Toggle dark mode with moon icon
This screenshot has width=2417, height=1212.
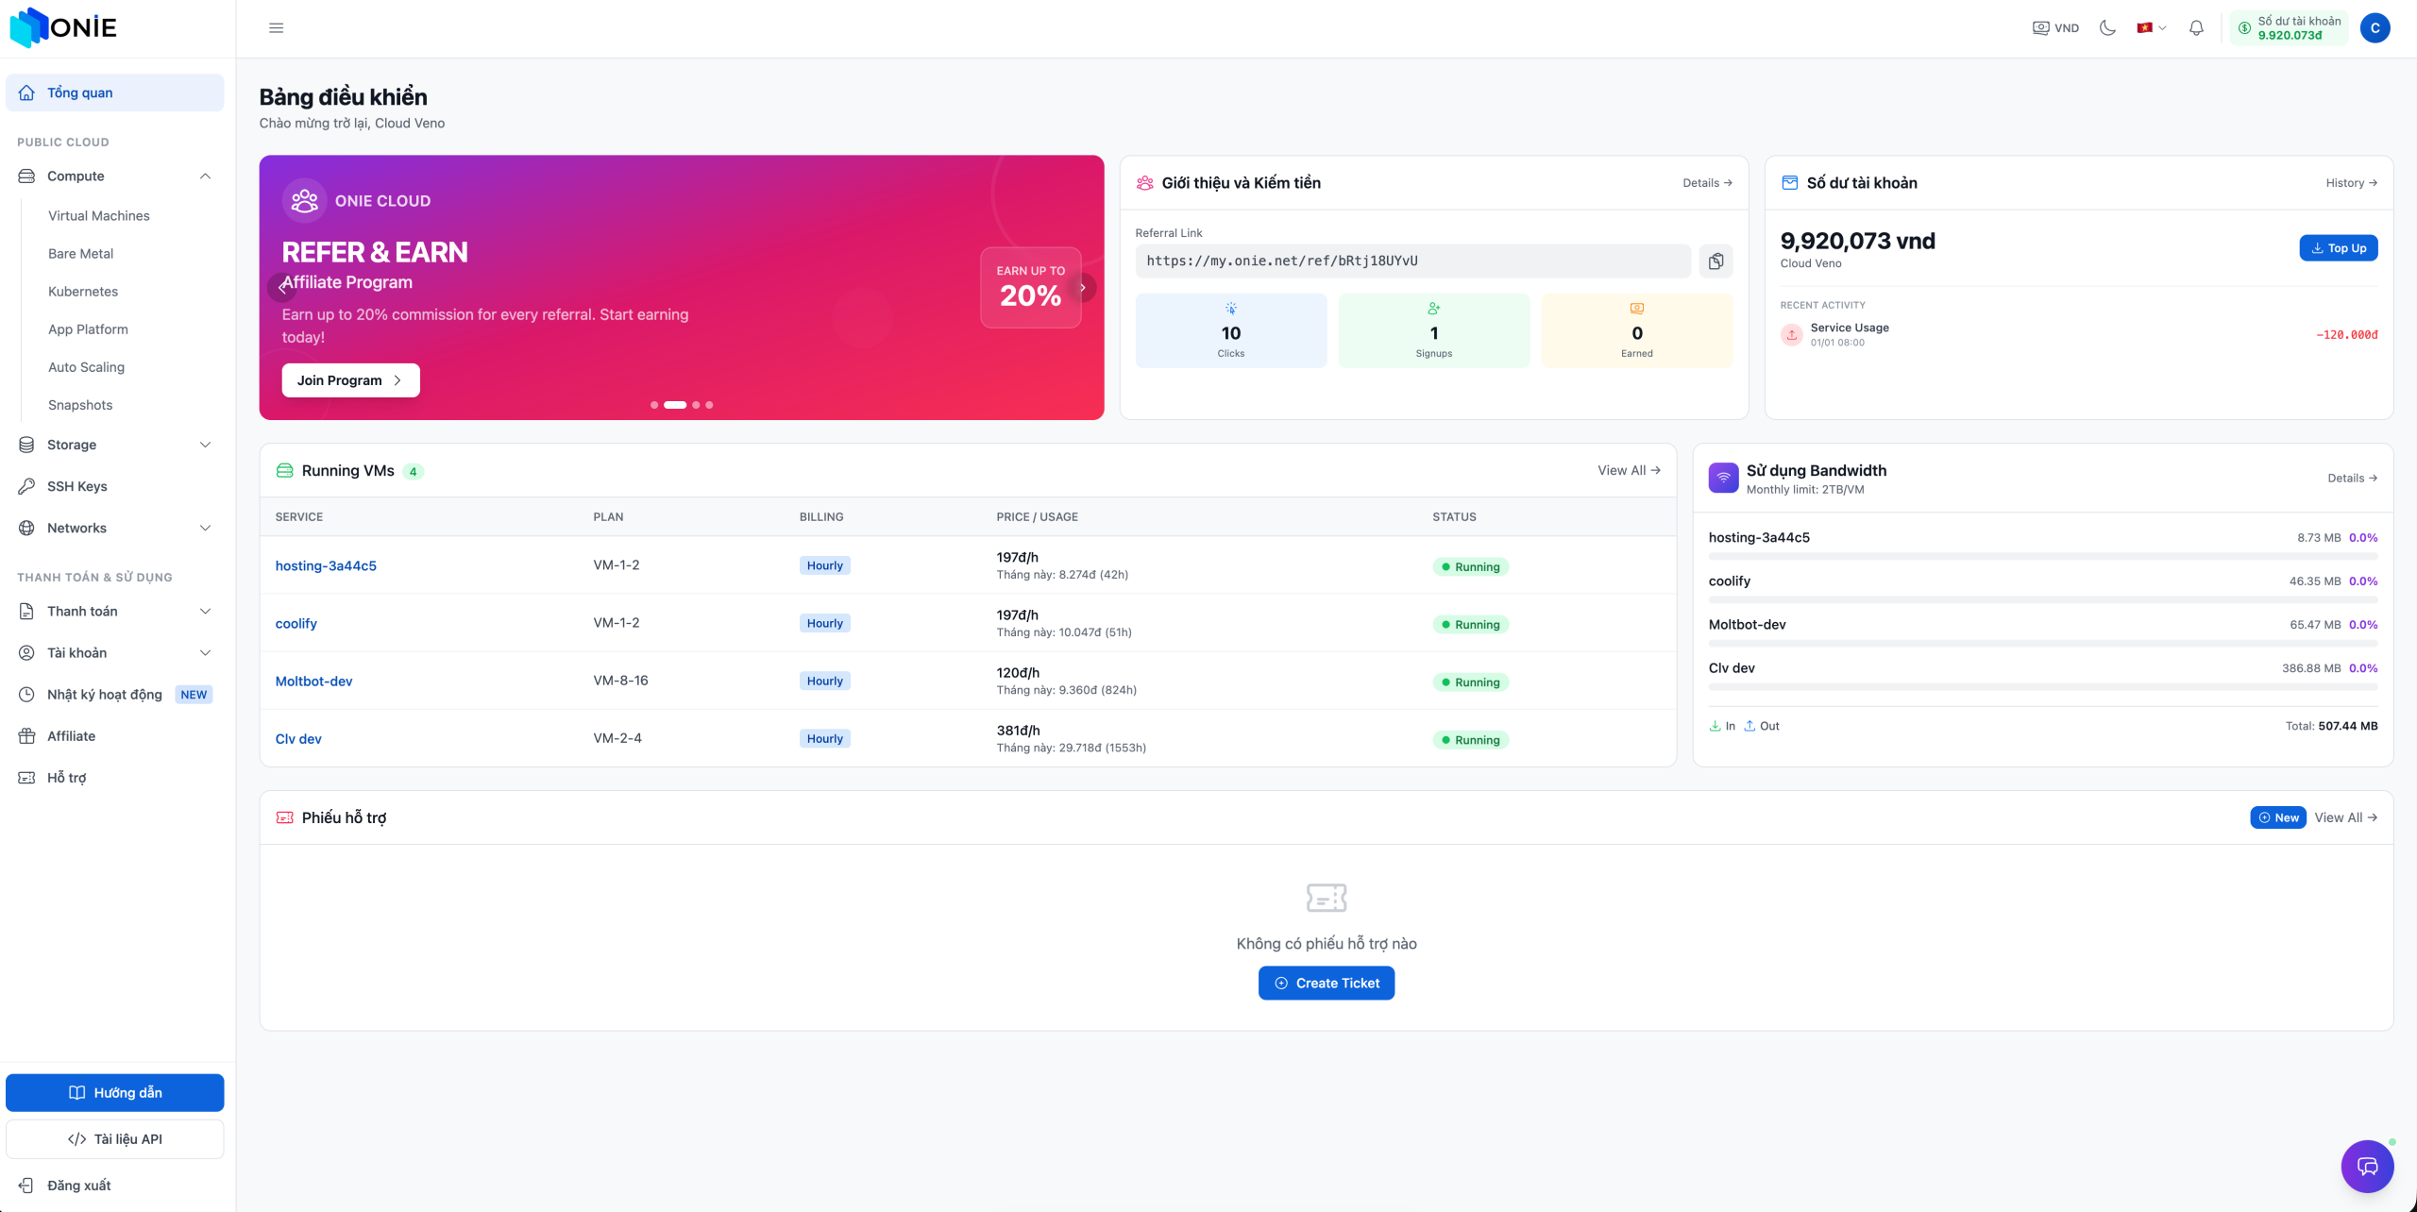point(2107,28)
